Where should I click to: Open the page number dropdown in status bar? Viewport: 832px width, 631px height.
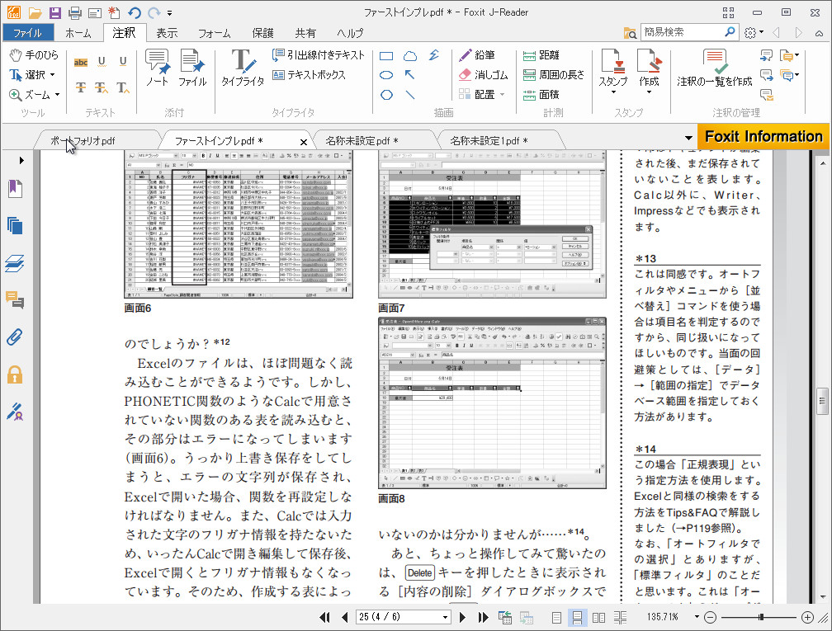446,615
